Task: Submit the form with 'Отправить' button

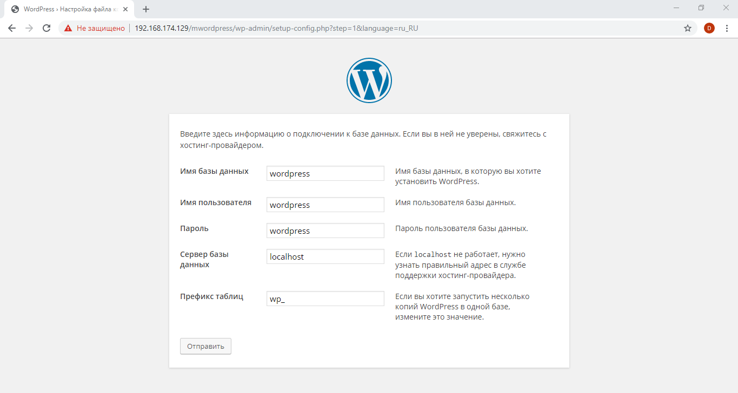Action: tap(205, 346)
